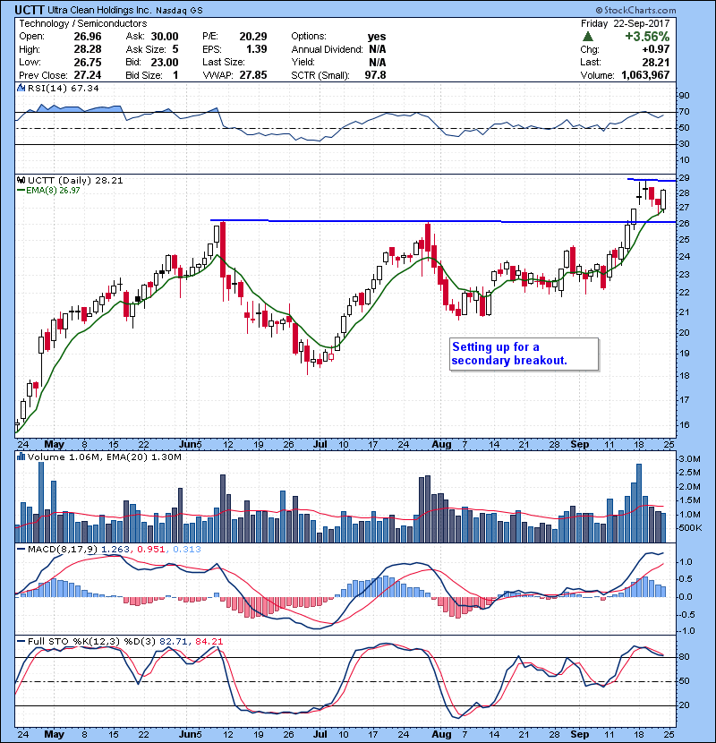Click the Bid Size value 1
Viewport: 716px width, 743px height.
(175, 75)
